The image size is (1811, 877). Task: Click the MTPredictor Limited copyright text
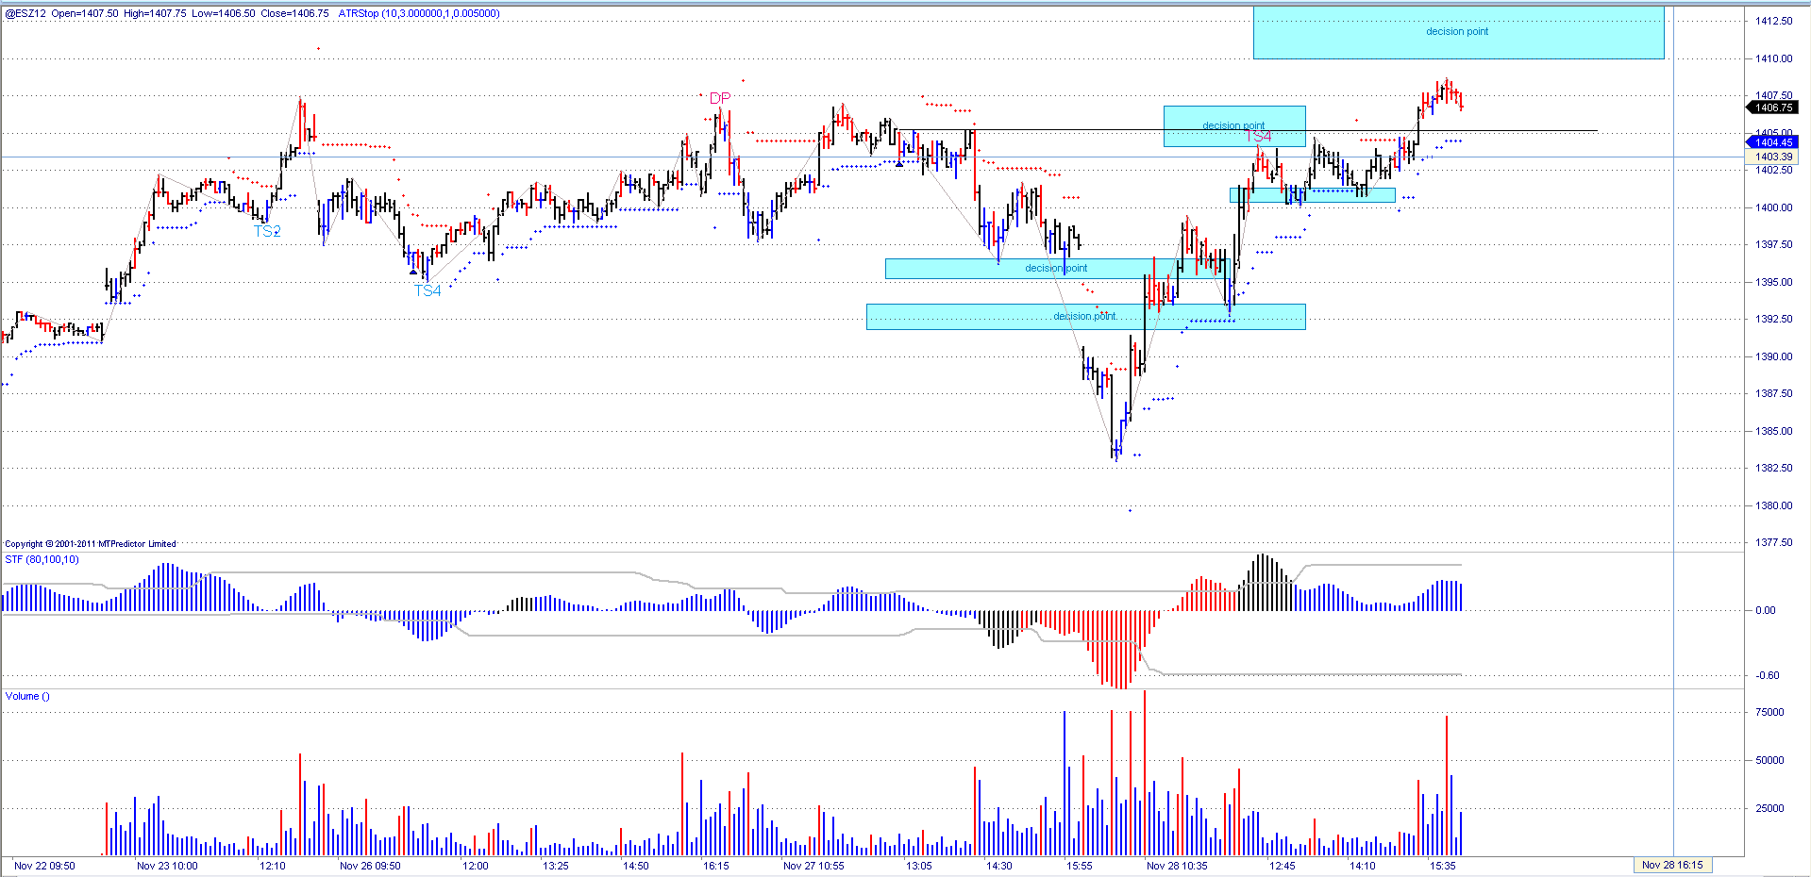[91, 544]
